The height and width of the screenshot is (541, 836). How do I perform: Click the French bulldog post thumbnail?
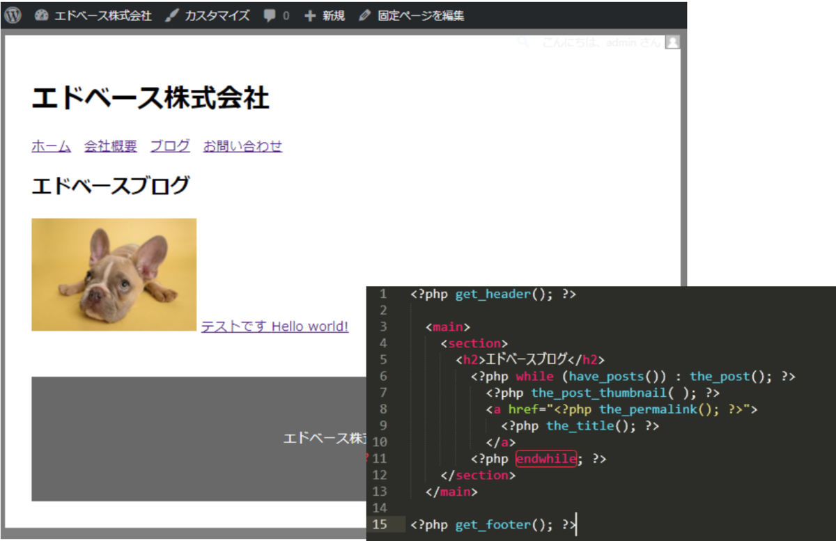click(x=114, y=274)
